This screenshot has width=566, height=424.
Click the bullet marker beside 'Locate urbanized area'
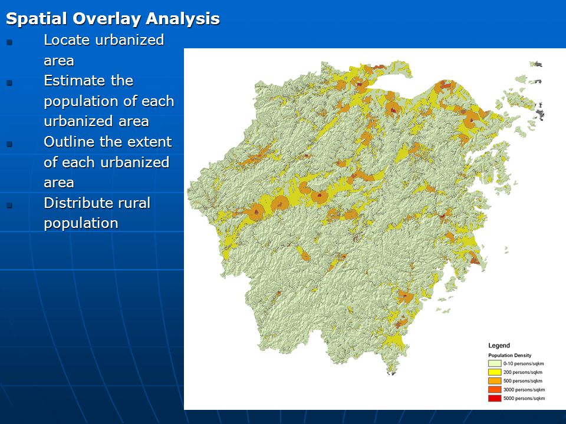pyautogui.click(x=9, y=42)
